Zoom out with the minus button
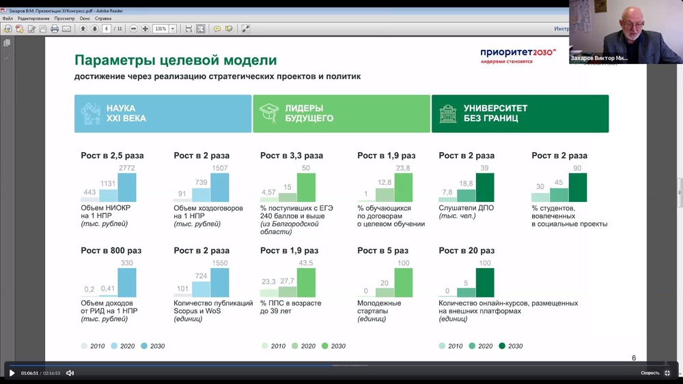 coord(134,29)
